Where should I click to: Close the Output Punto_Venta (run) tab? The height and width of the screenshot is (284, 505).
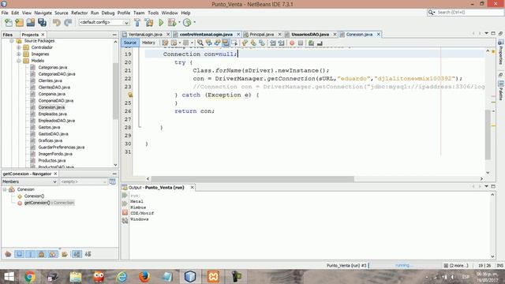point(192,188)
